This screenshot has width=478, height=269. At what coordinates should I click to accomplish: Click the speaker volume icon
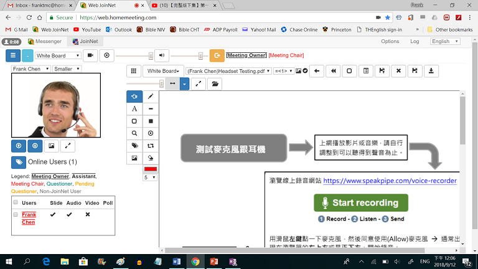tap(162, 55)
